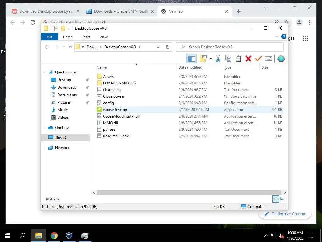Click the Explorer Forward arrow
Screen dimensions: 322x242
pyautogui.click(x=56, y=47)
